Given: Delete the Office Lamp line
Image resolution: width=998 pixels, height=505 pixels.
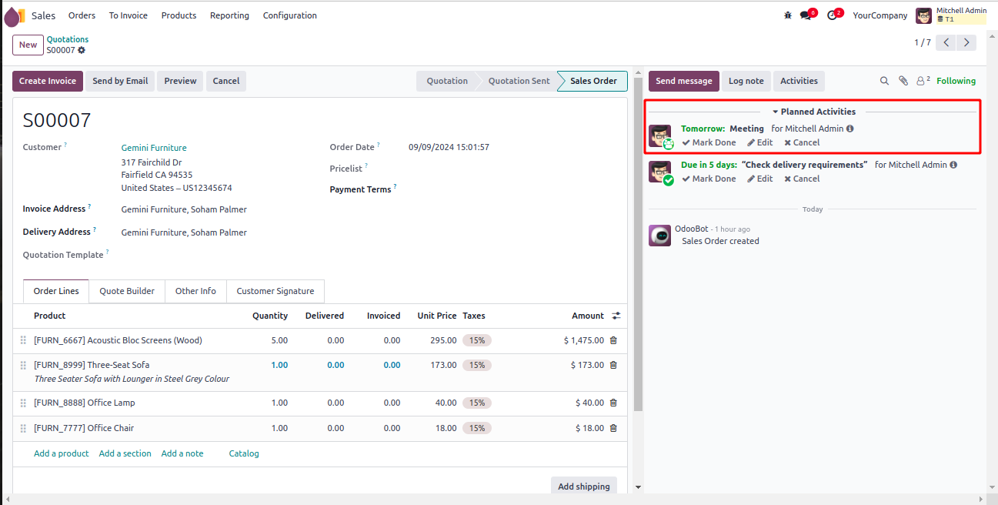Looking at the screenshot, I should coord(613,403).
